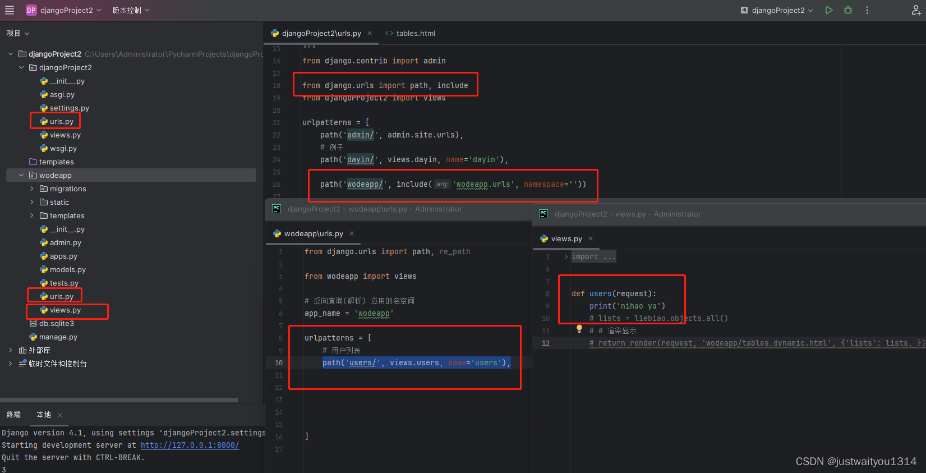Click the 'admin/' path string in urls.py

pos(361,135)
